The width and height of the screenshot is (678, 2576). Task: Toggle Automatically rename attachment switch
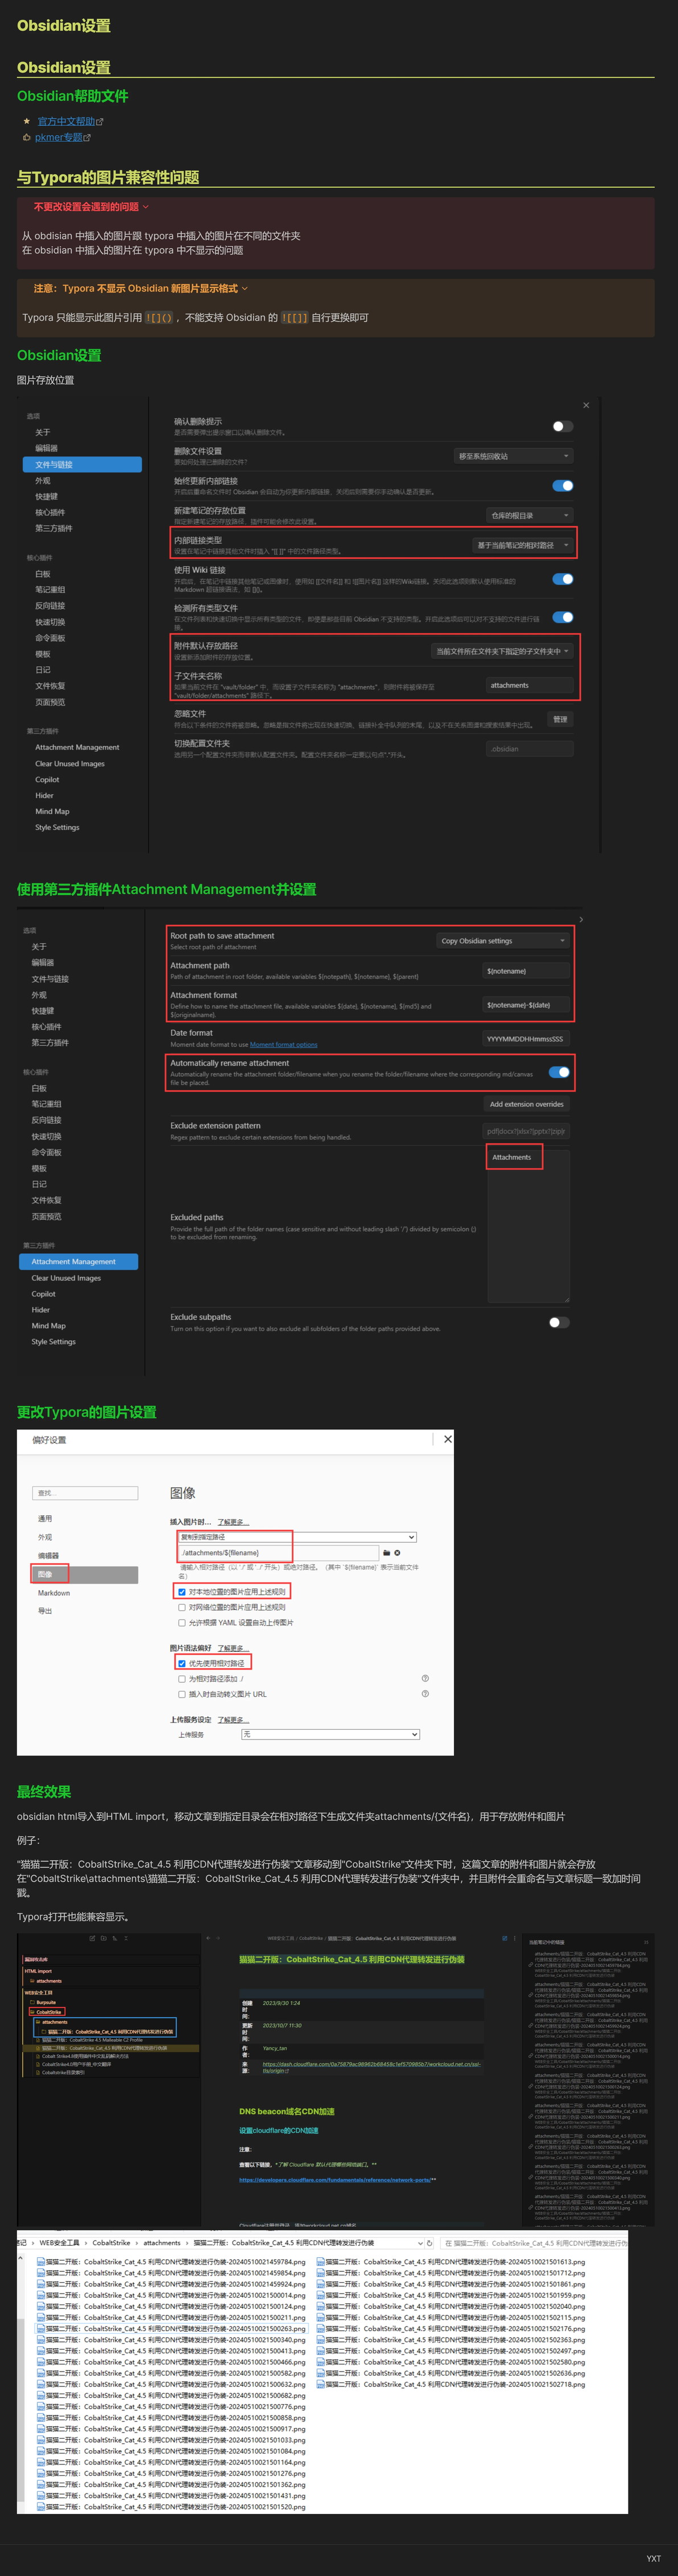point(559,1073)
